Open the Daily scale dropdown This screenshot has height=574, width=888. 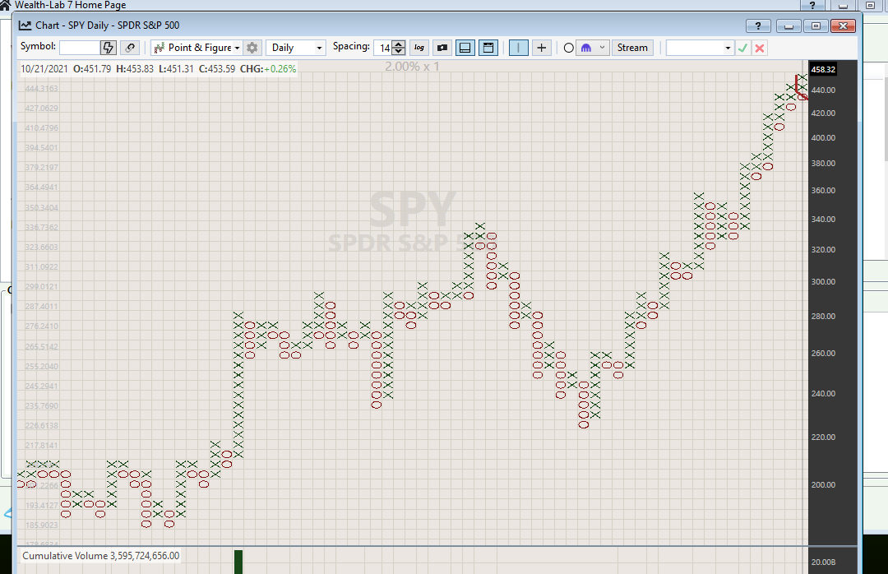click(296, 48)
